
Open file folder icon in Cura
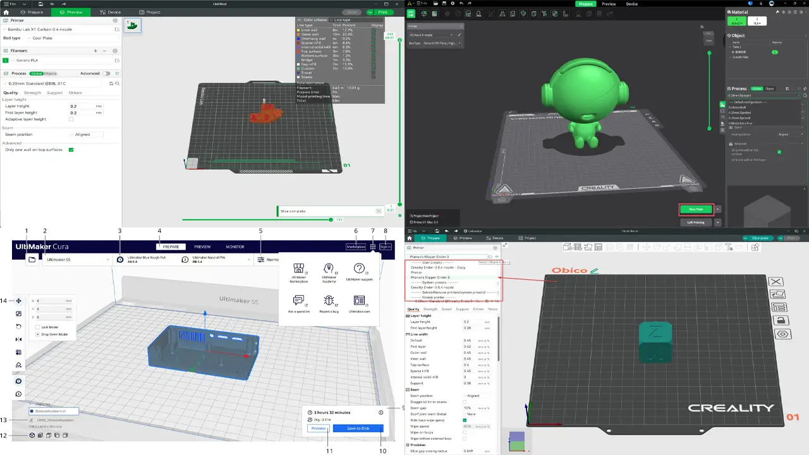[32, 259]
